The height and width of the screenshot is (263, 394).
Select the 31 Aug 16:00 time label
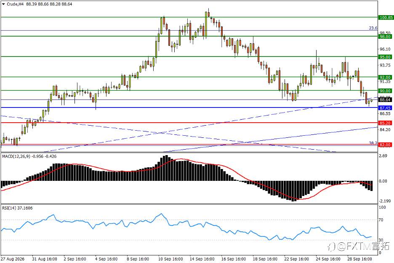coord(45,259)
